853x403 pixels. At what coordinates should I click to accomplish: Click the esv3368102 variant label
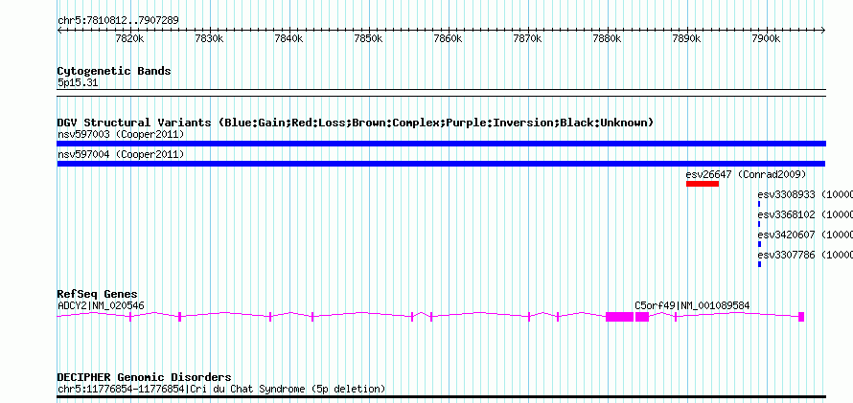(805, 214)
